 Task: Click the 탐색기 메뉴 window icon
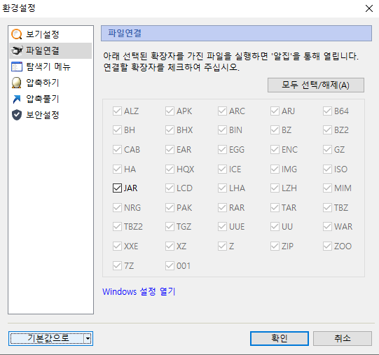17,67
